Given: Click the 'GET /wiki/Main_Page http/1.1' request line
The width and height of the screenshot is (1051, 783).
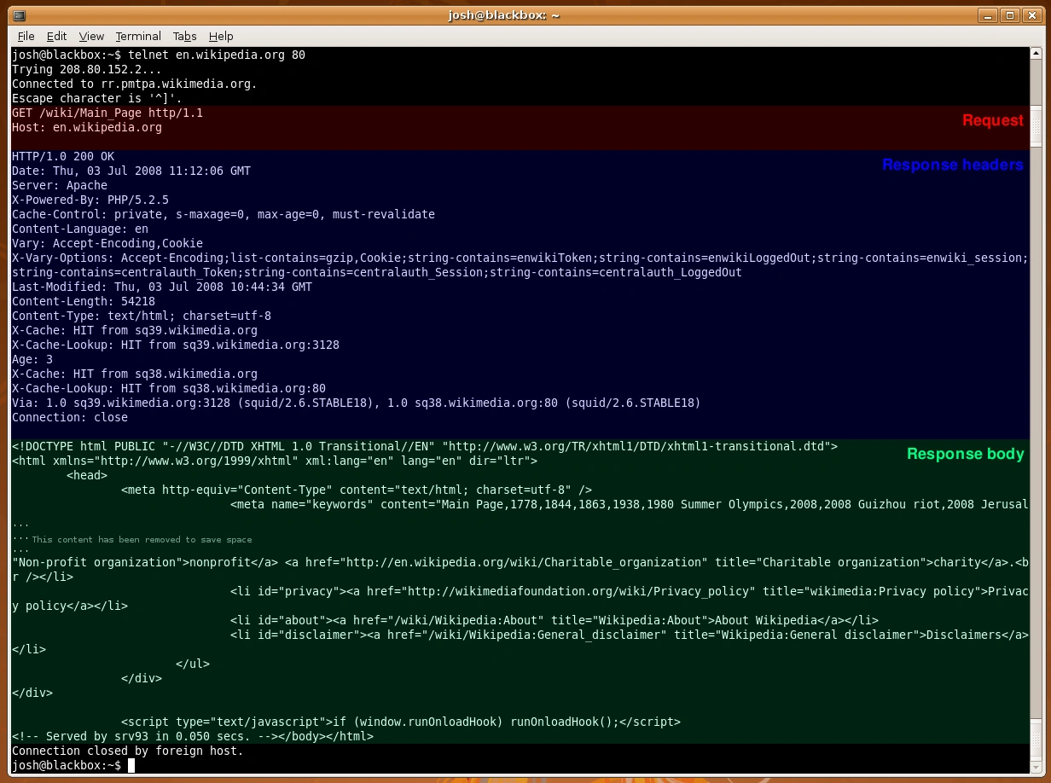Looking at the screenshot, I should click(107, 113).
